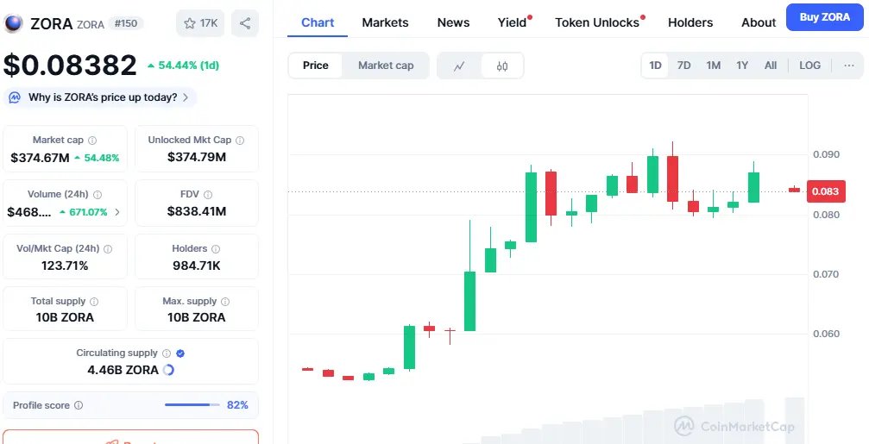Viewport: 869px width, 444px height.
Task: Toggle chart to Price view
Action: (316, 66)
